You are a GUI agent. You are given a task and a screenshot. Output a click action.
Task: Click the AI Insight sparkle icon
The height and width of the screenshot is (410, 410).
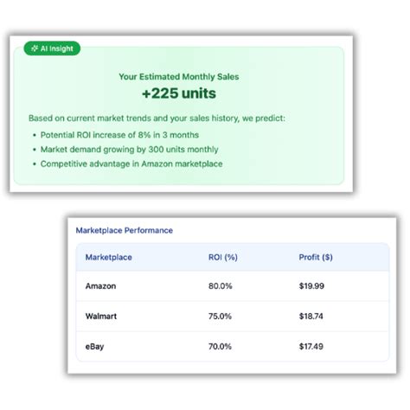click(x=35, y=48)
